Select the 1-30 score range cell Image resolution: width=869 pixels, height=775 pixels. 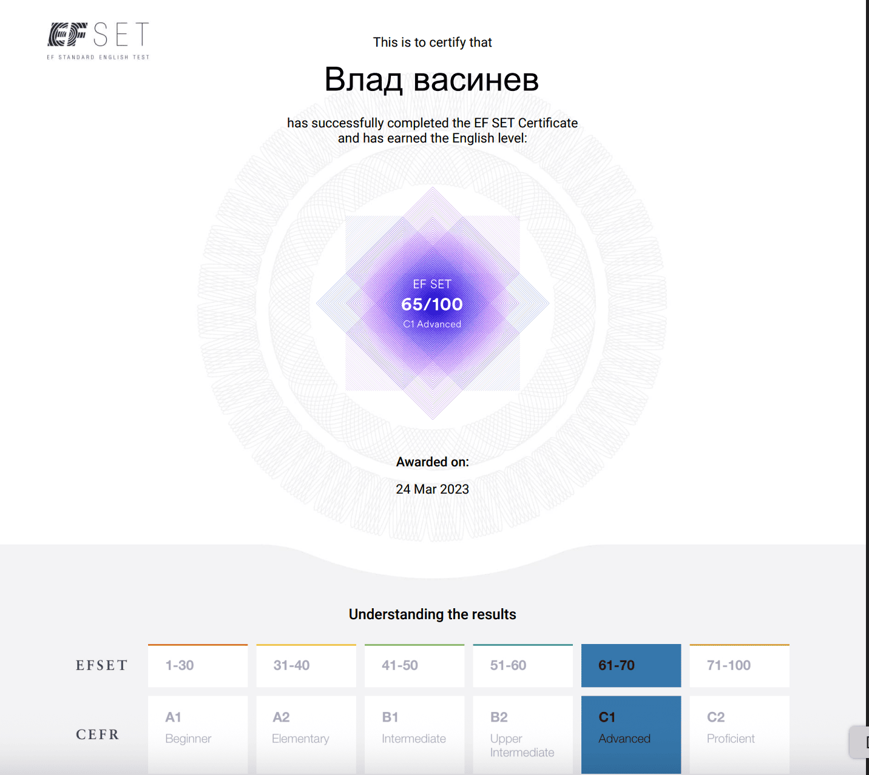click(198, 665)
